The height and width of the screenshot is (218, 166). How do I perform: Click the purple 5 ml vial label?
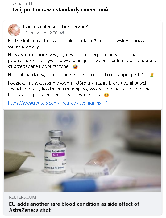(58, 155)
